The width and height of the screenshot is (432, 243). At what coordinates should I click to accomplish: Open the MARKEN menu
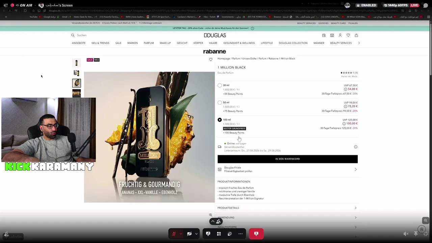tap(133, 43)
